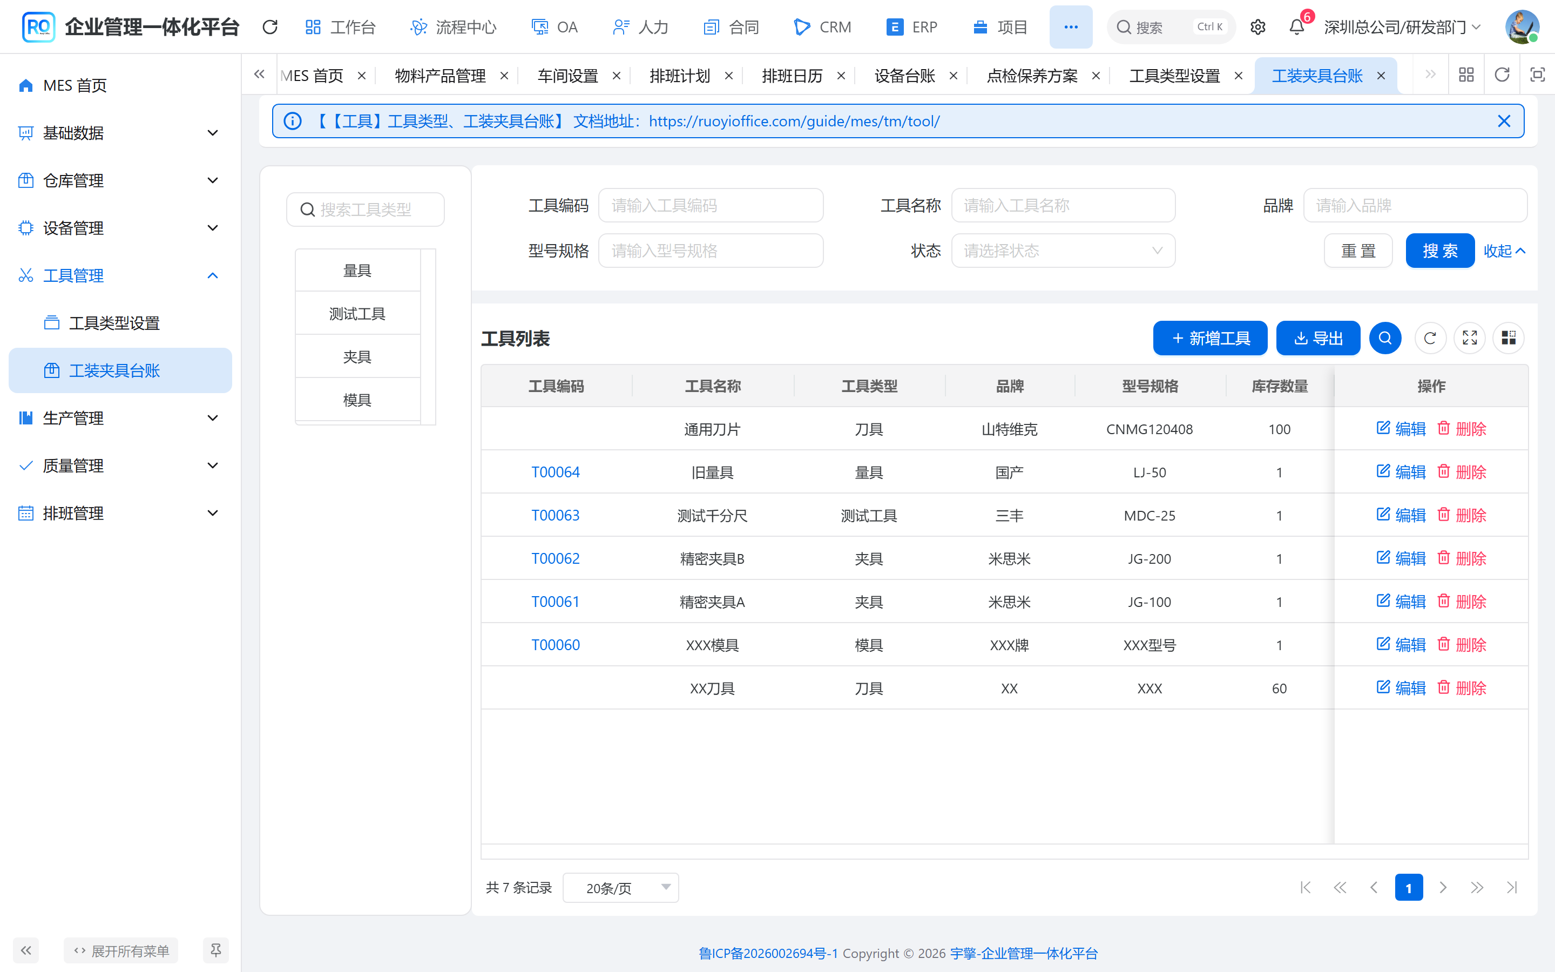The width and height of the screenshot is (1555, 972).
Task: Open the ruoyioffice documentation link
Action: [794, 121]
